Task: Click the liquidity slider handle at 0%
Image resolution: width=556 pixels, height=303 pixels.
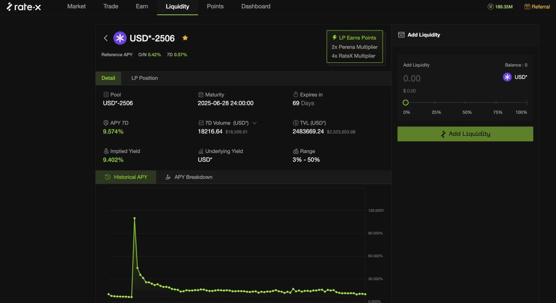Action: [405, 103]
